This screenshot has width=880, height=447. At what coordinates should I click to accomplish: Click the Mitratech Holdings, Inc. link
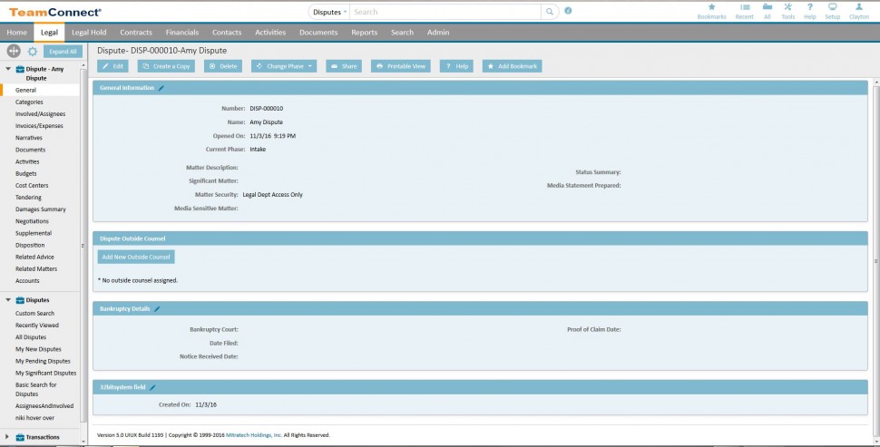(x=254, y=435)
